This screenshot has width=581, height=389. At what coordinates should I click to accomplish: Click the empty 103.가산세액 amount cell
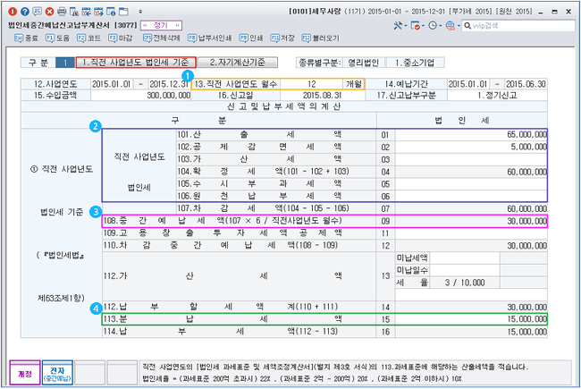[x=471, y=159]
